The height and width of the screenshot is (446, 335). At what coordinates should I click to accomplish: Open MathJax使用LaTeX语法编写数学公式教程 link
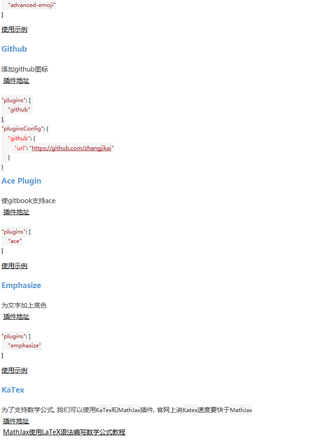pyautogui.click(x=64, y=432)
